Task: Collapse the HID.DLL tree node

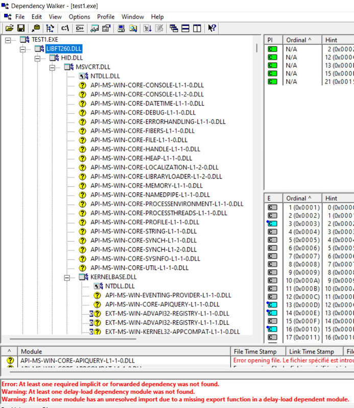Action: coord(37,58)
